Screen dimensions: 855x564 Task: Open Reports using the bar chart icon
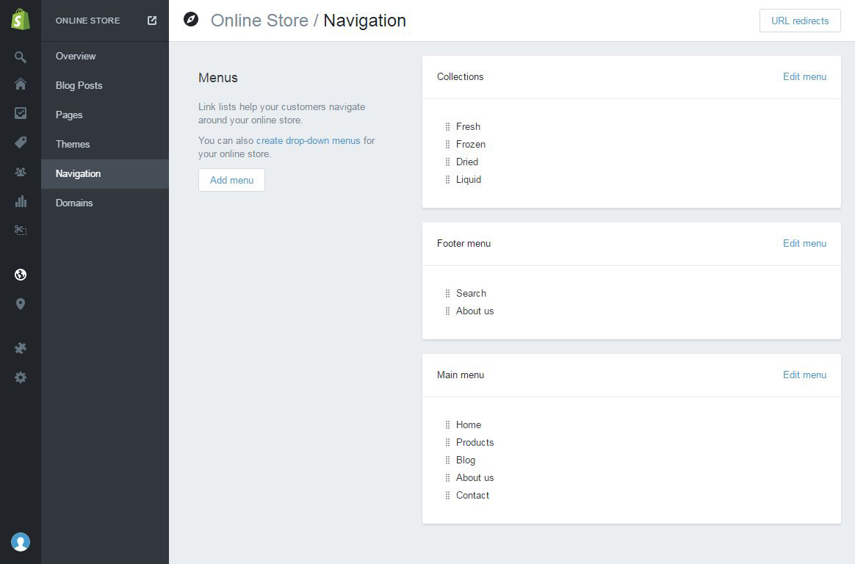[21, 201]
